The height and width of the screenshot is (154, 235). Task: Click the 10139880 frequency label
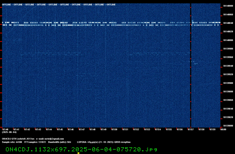(x=228, y=92)
